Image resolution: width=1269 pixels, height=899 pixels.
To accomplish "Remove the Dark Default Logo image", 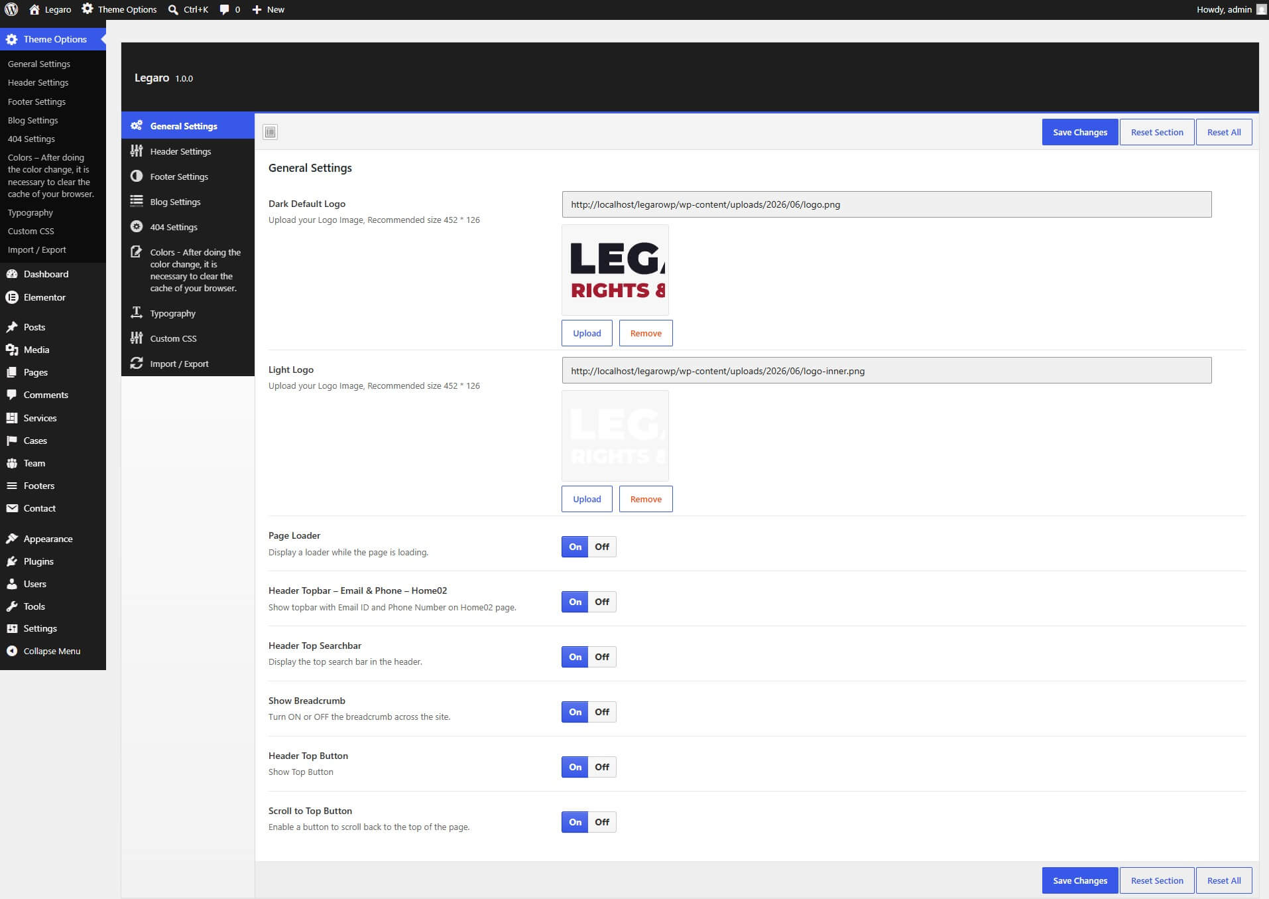I will [646, 333].
